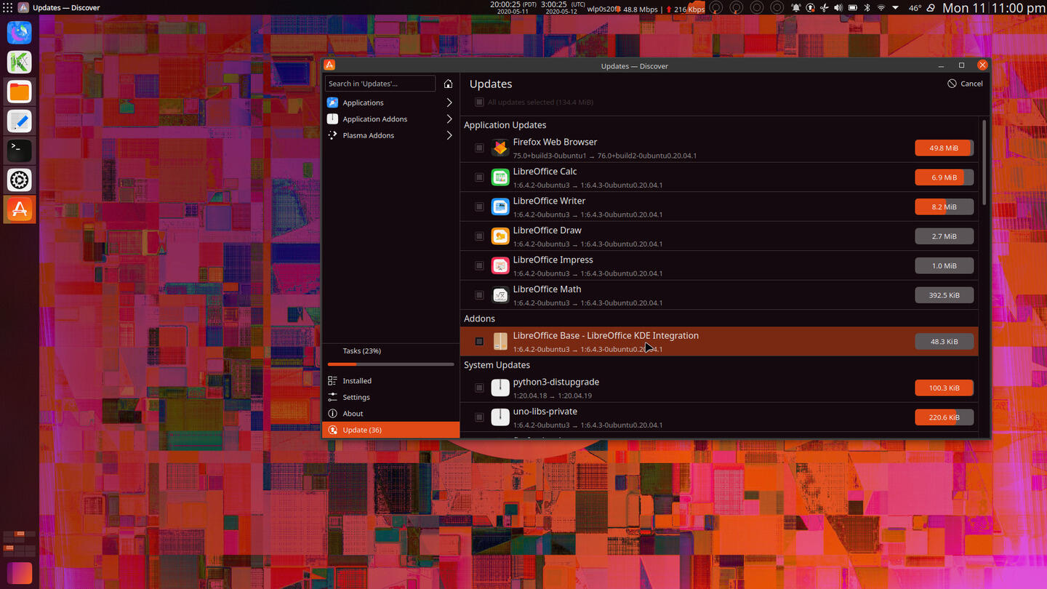Click the 8.2 MiB LibreOffice Writer button
Screen dimensions: 1047x589
tap(944, 207)
